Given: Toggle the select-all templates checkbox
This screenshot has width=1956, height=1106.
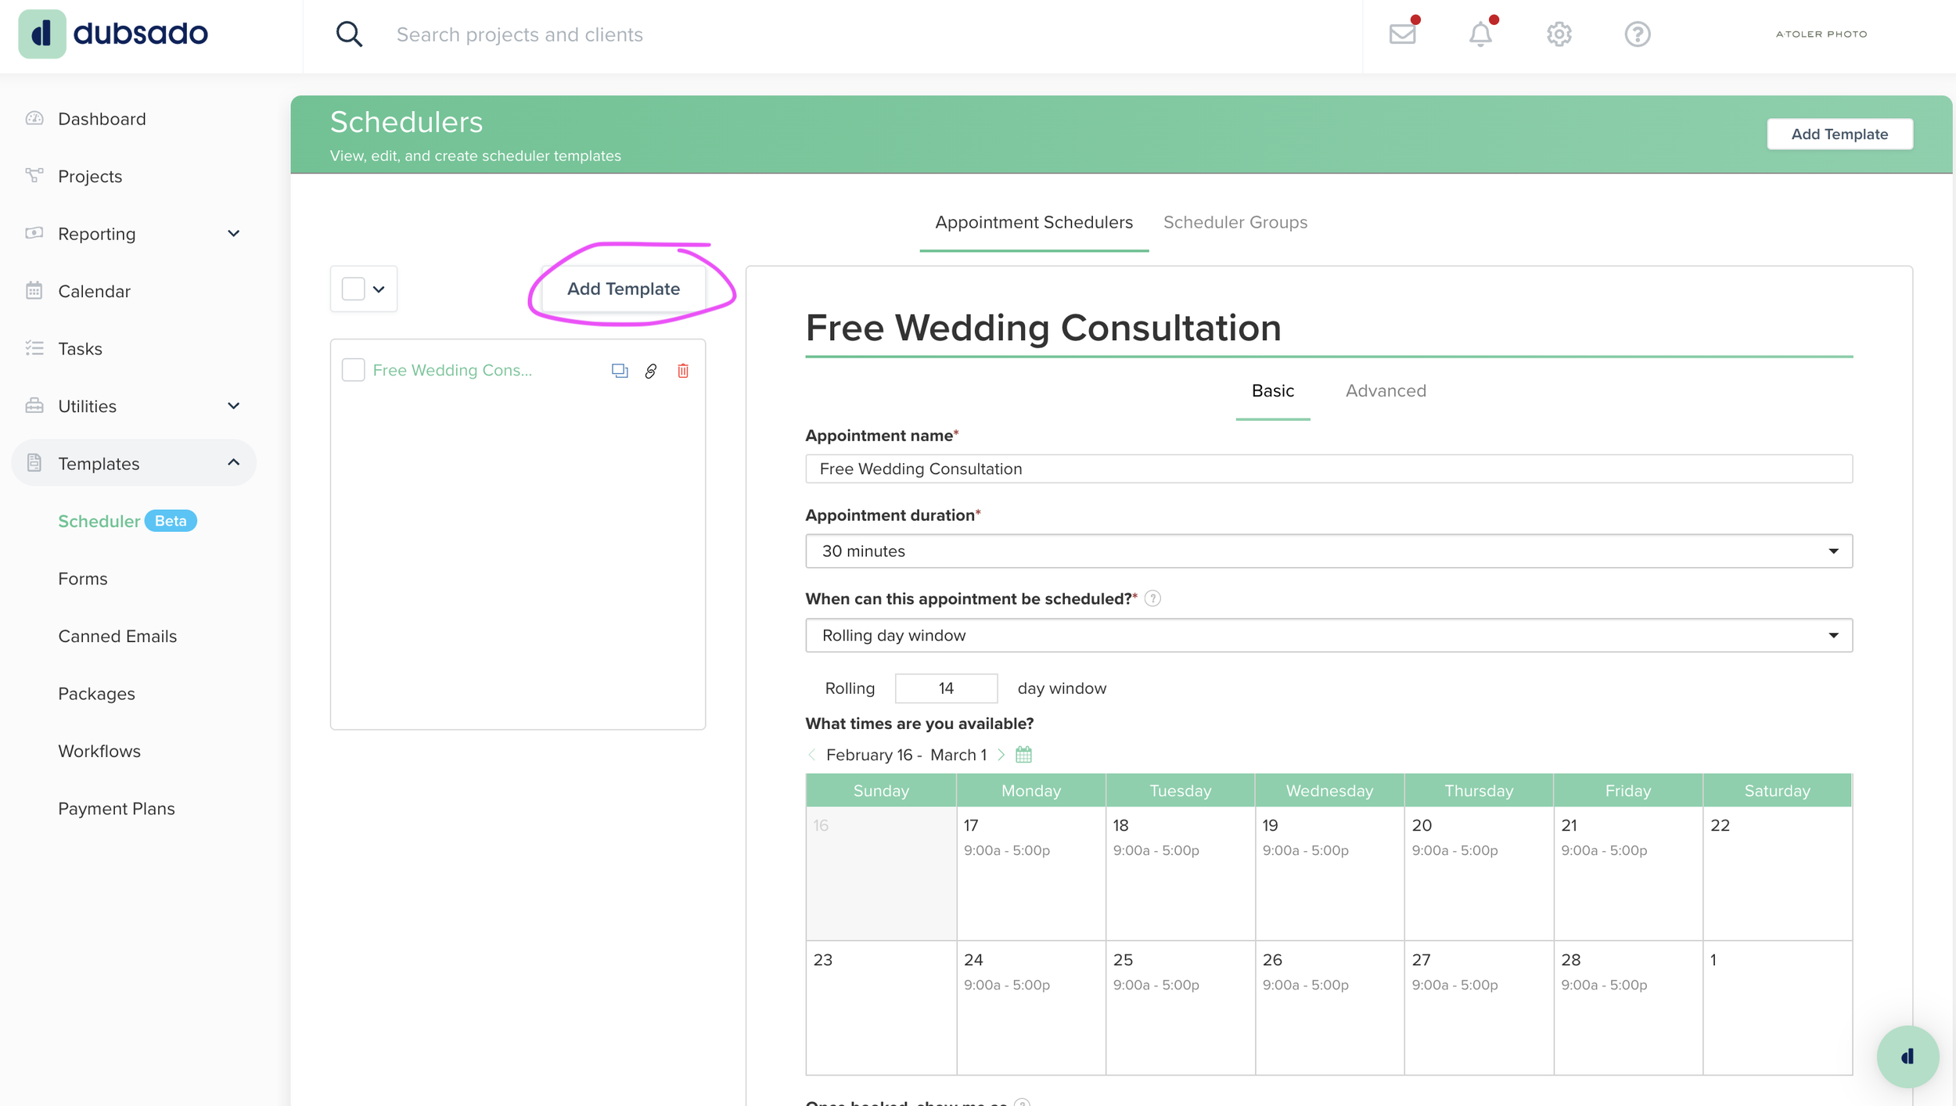Looking at the screenshot, I should [354, 289].
